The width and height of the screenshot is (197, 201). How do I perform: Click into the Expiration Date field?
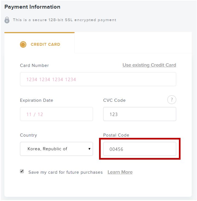point(57,114)
